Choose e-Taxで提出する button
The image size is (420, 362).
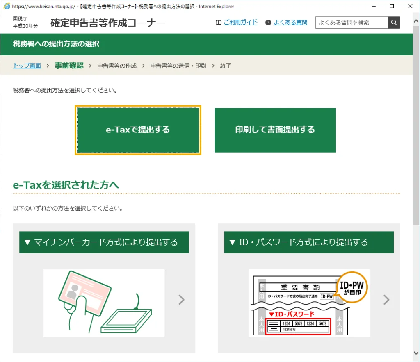pos(138,130)
